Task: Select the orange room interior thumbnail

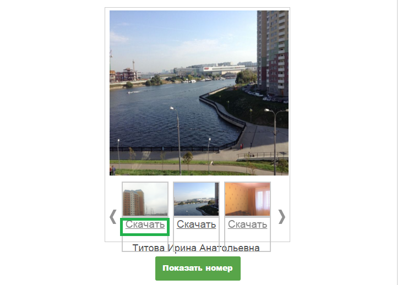Action: pyautogui.click(x=247, y=199)
